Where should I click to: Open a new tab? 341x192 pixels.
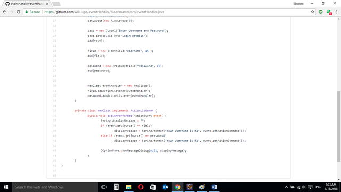click(56, 4)
